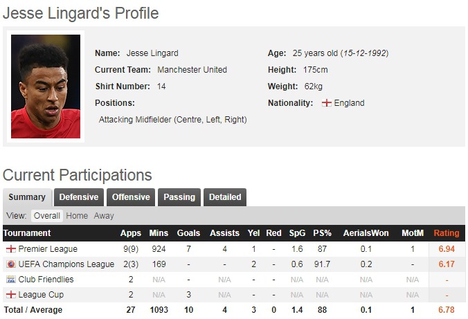Select the Summary tab
The width and height of the screenshot is (468, 319).
(27, 197)
